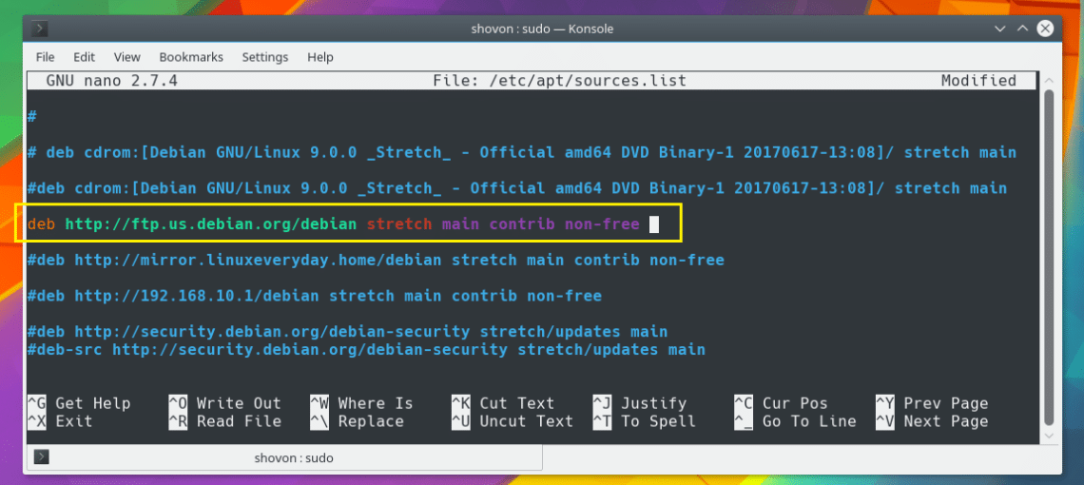Click the '^J Justify' shortcut
The height and width of the screenshot is (485, 1084).
[x=640, y=403]
